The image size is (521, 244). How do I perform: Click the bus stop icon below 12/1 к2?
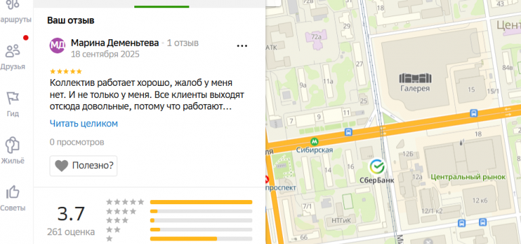pos(461,222)
